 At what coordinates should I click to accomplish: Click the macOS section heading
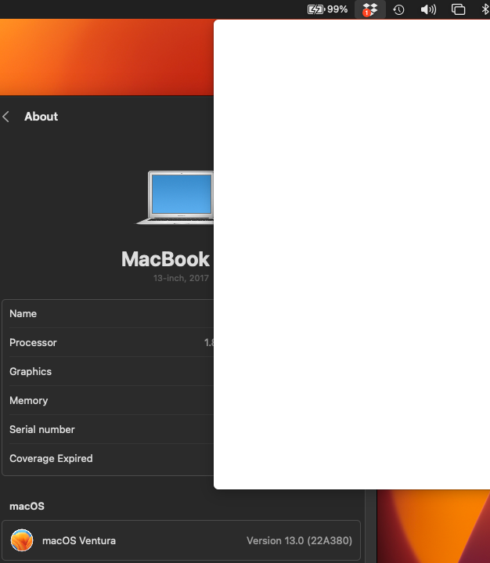coord(27,507)
